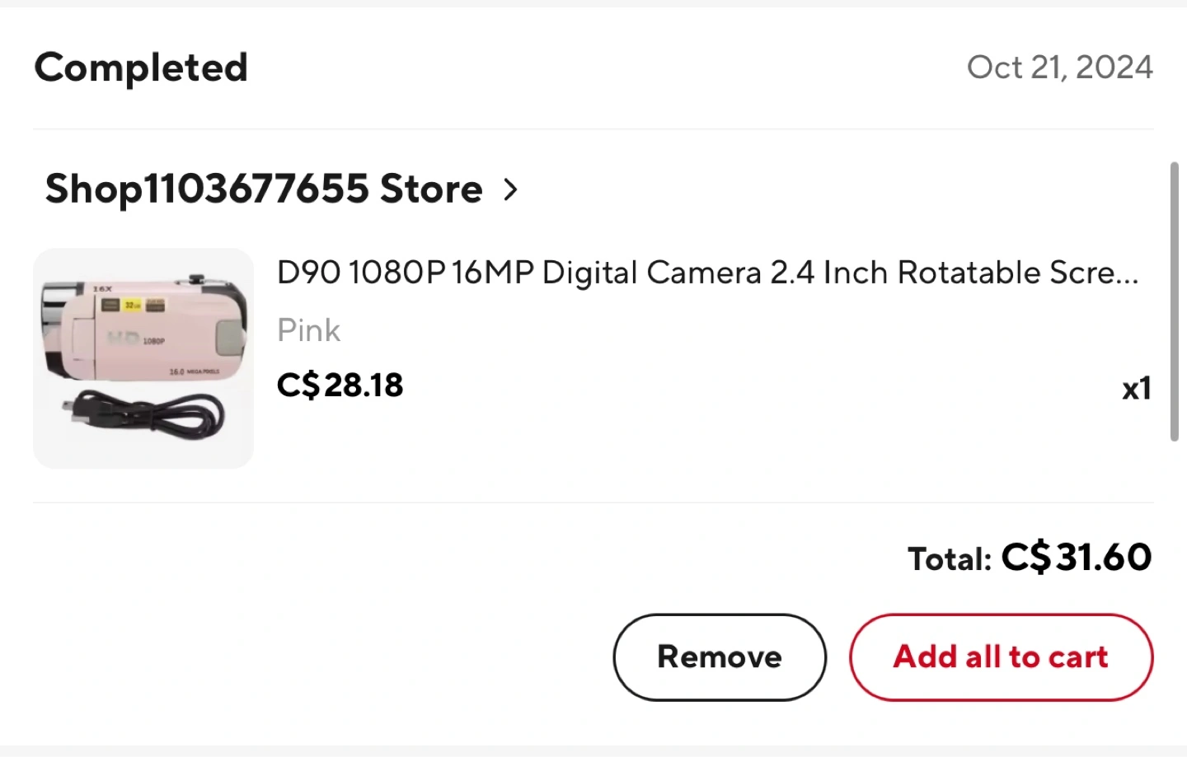The image size is (1187, 757).
Task: Click the black USB cable in product photo
Action: tap(148, 414)
